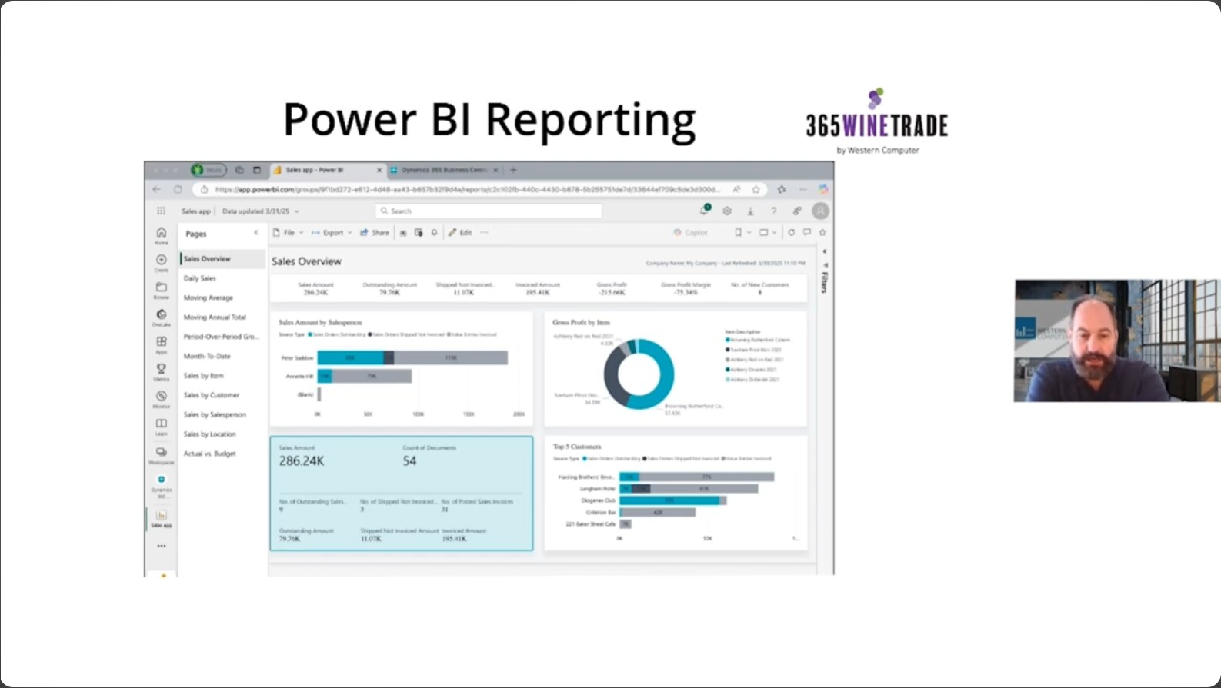1221x688 pixels.
Task: Click the Diogenes Club bar in Top 5 Customers
Action: coord(673,500)
